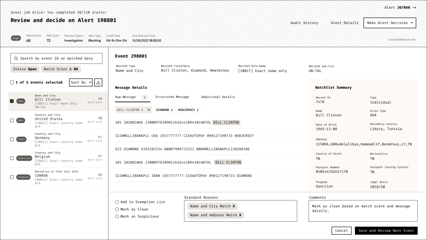
Task: Click the download icon beside Sort By
Action: (98, 82)
